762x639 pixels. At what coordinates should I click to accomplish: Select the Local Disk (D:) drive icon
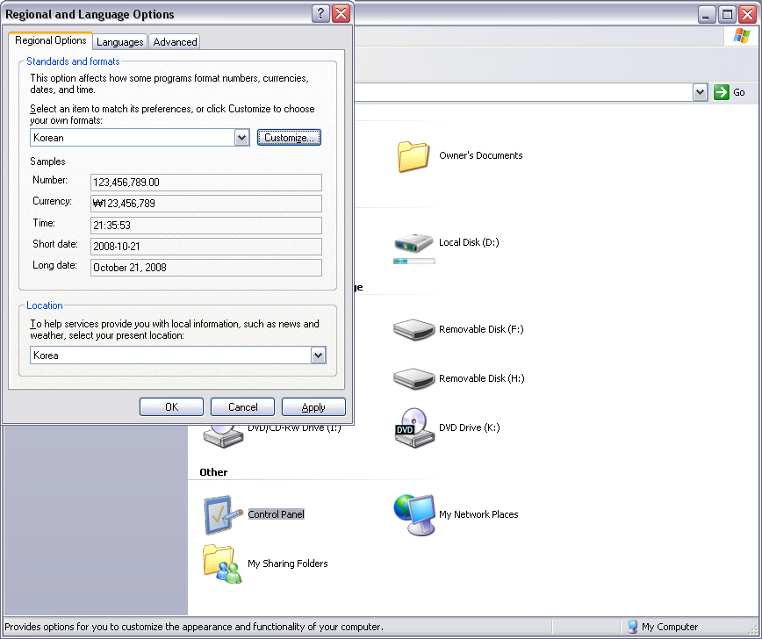tap(413, 243)
